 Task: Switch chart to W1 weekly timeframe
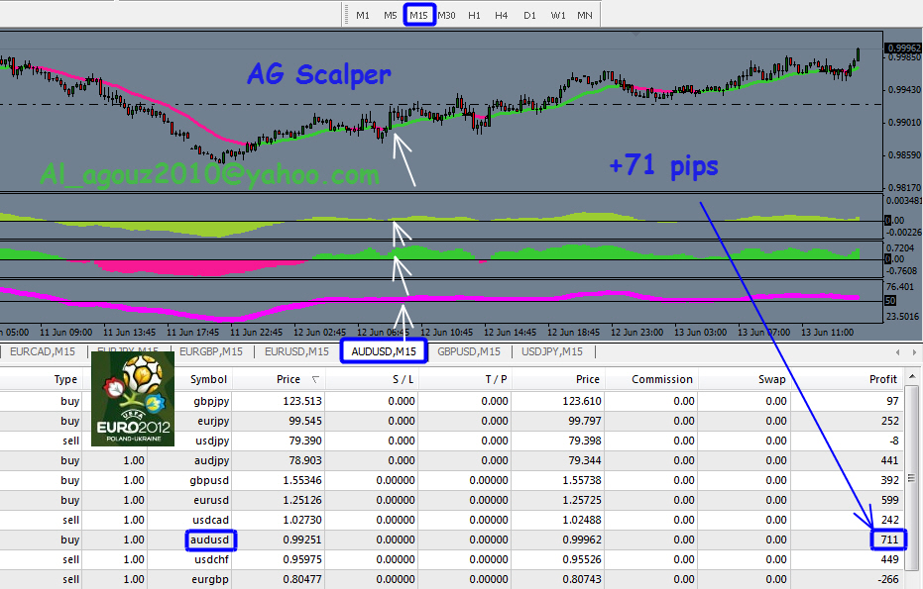[x=558, y=15]
